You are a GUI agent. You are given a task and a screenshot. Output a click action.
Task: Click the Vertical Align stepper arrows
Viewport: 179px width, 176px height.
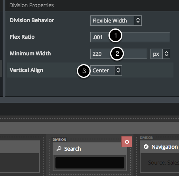[x=118, y=70]
